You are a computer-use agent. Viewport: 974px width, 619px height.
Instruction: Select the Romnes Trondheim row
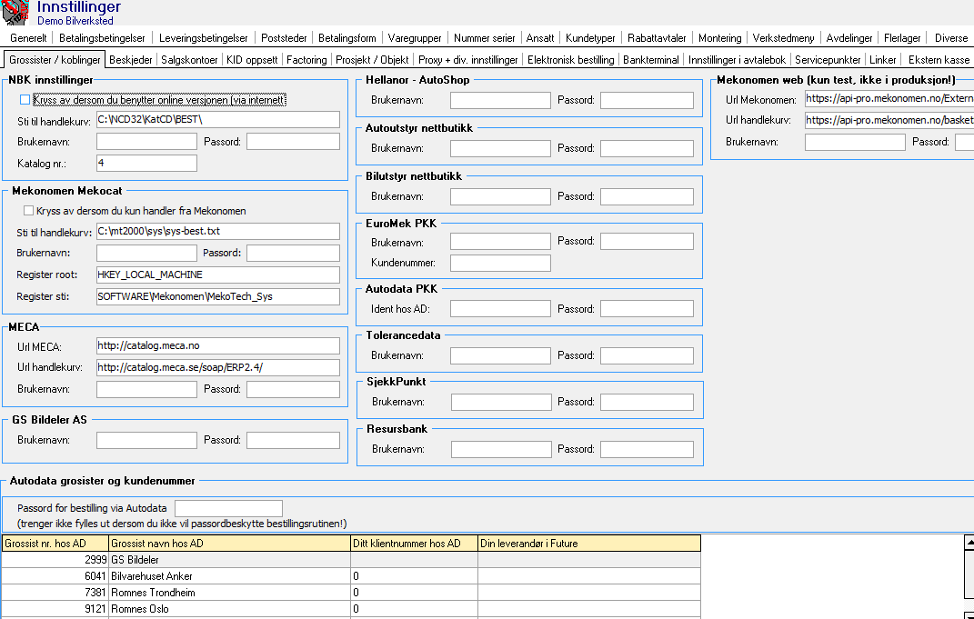351,593
